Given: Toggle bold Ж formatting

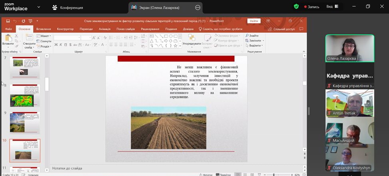Looking at the screenshot, I should tap(56, 45).
